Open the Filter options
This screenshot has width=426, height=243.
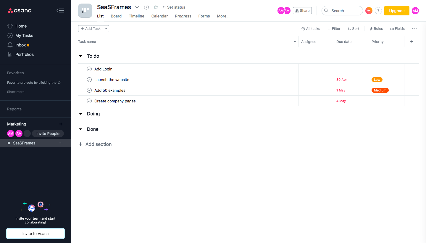click(x=334, y=29)
